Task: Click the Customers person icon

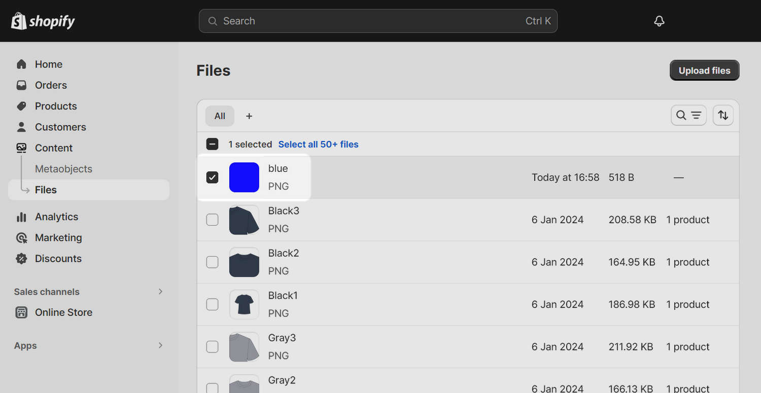Action: [21, 127]
